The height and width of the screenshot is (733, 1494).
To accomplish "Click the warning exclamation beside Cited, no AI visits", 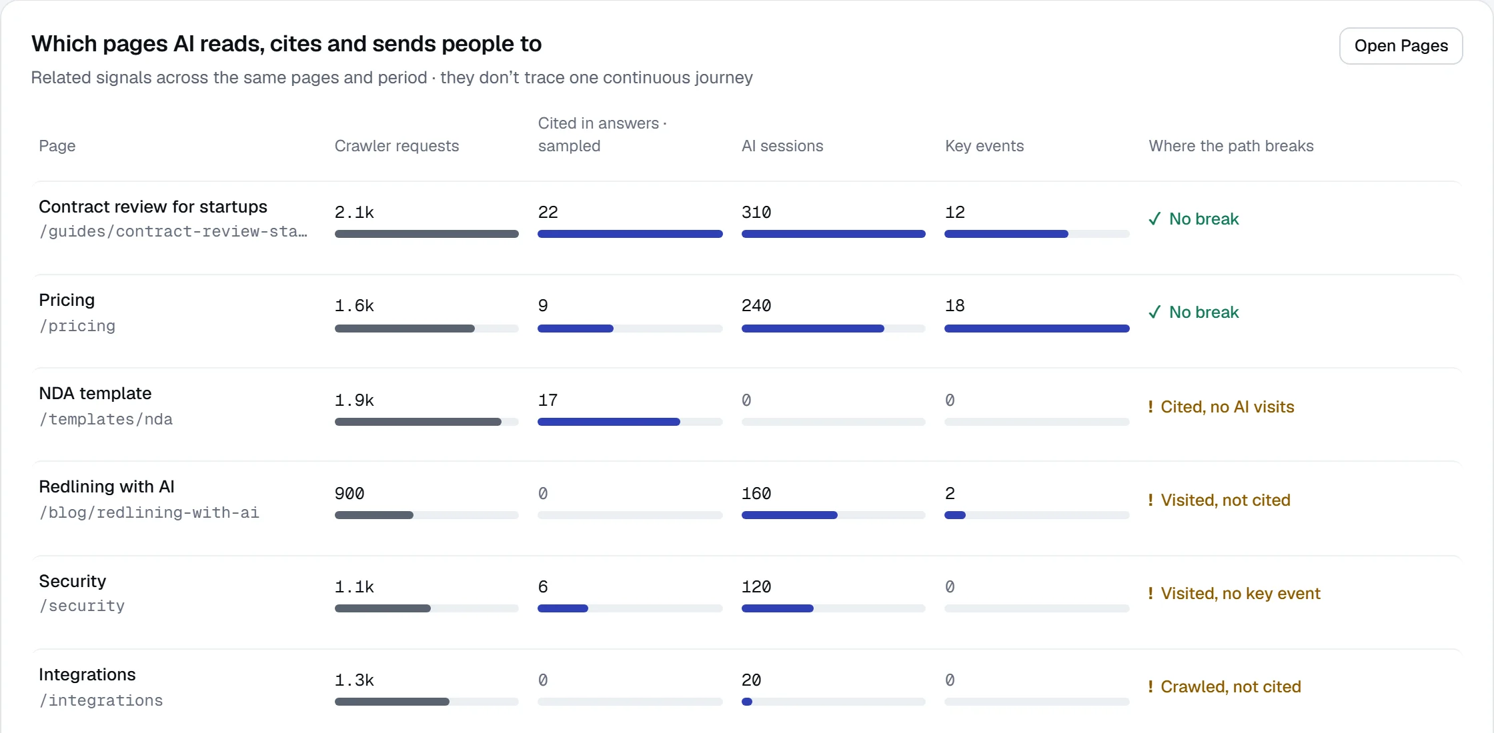I will tap(1151, 406).
